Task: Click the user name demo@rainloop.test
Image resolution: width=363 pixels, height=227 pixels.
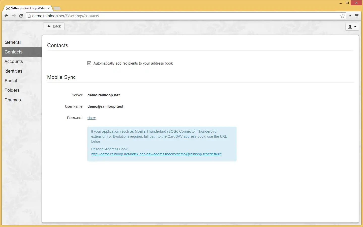Action: tap(105, 106)
